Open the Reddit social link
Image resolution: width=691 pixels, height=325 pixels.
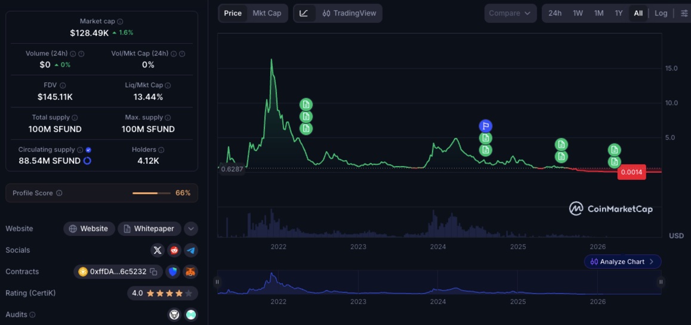point(174,250)
